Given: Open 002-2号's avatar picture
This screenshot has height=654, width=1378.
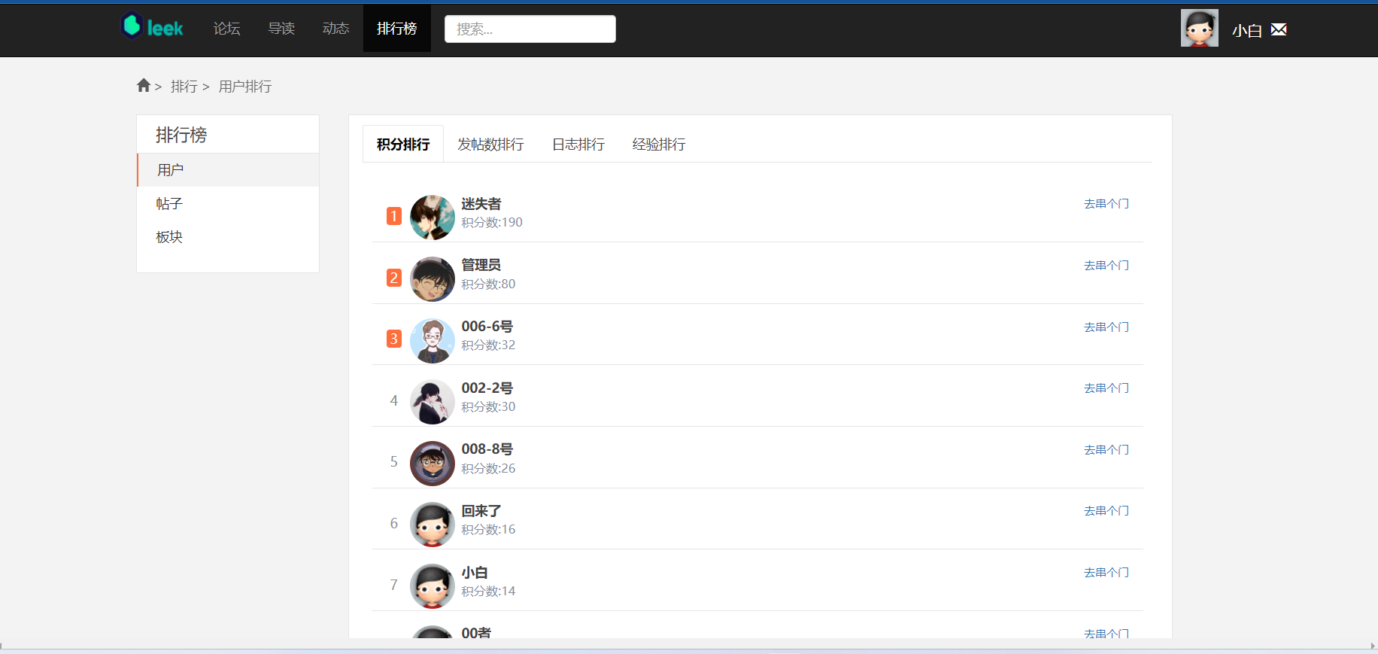Looking at the screenshot, I should click(433, 402).
